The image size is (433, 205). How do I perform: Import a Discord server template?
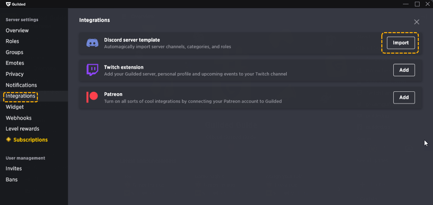click(400, 43)
